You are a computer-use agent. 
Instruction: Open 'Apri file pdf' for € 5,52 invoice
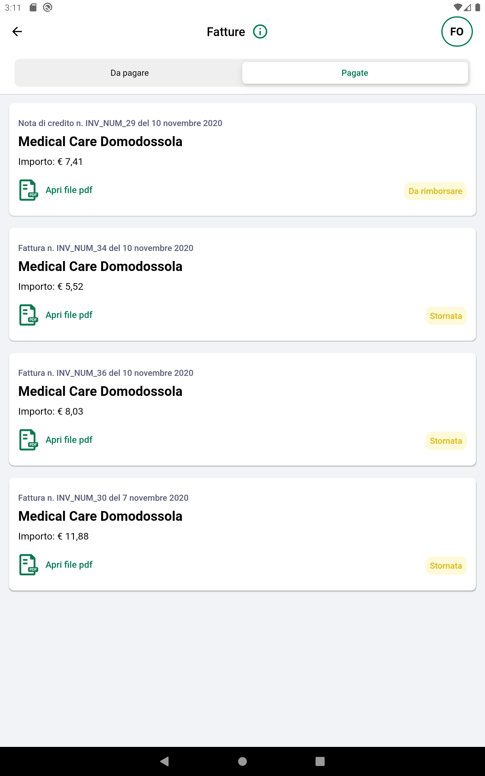tap(69, 315)
